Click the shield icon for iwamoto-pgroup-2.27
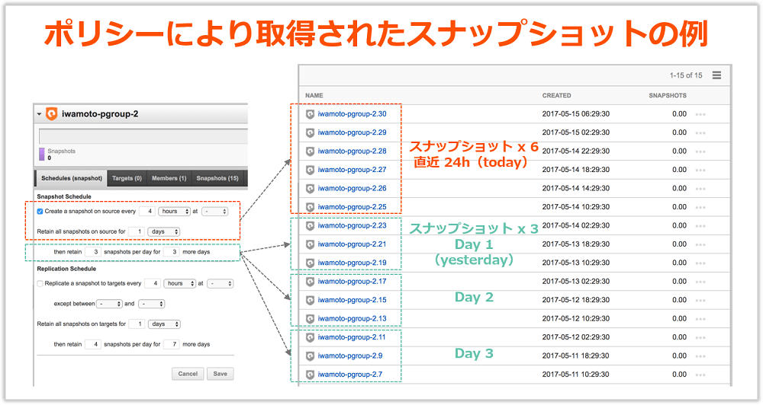Image resolution: width=763 pixels, height=405 pixels. 310,170
